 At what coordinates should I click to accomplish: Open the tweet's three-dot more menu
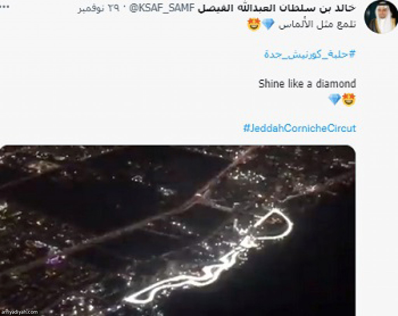coord(5,7)
